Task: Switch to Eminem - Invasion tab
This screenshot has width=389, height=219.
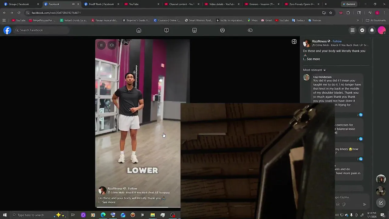Action: click(x=262, y=4)
